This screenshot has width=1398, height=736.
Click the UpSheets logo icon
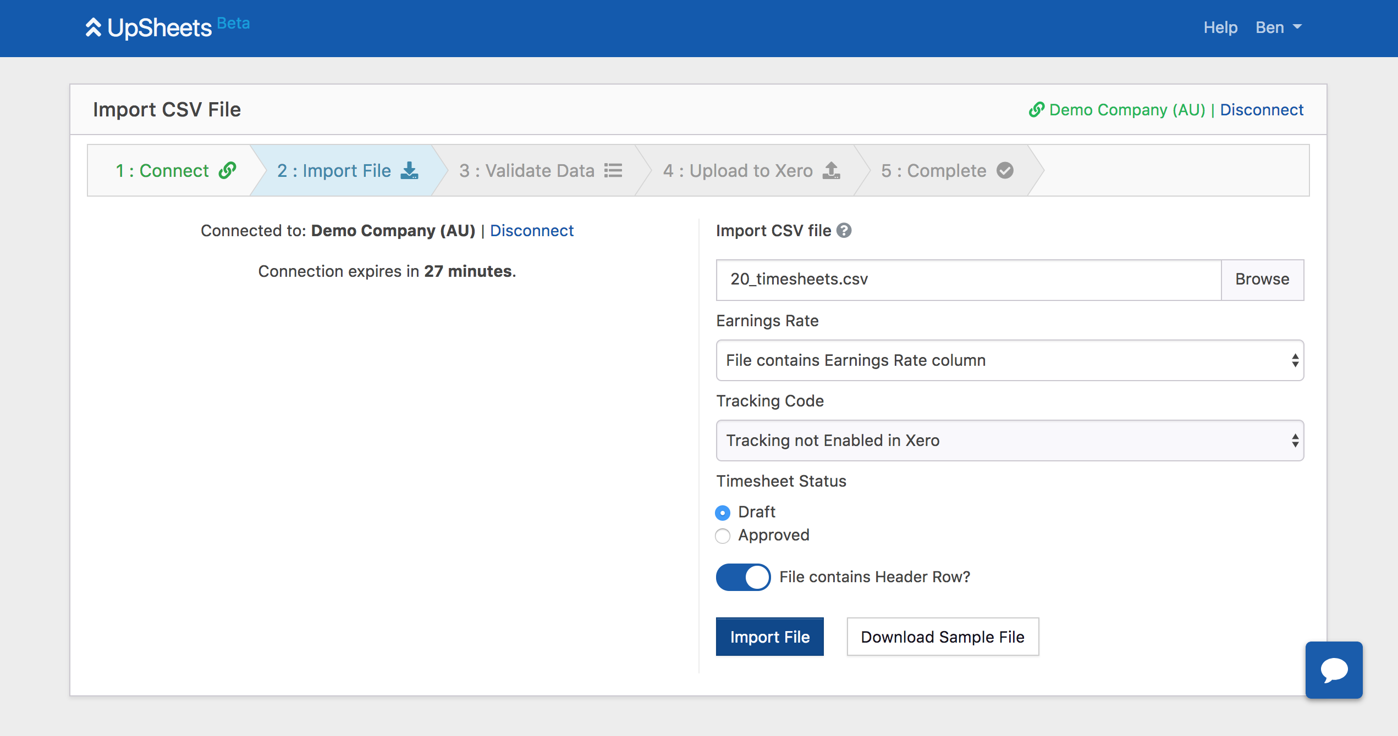(x=93, y=27)
